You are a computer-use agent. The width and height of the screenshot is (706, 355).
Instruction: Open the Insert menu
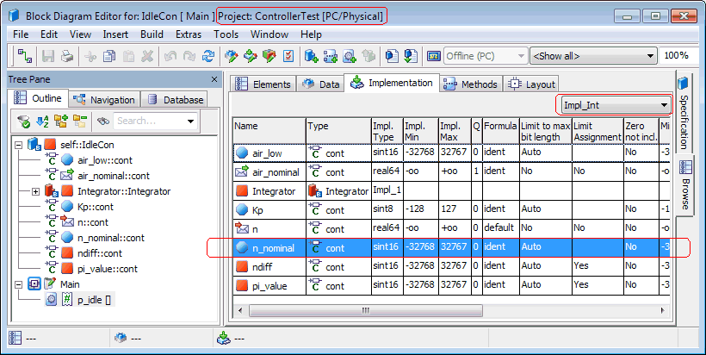115,34
